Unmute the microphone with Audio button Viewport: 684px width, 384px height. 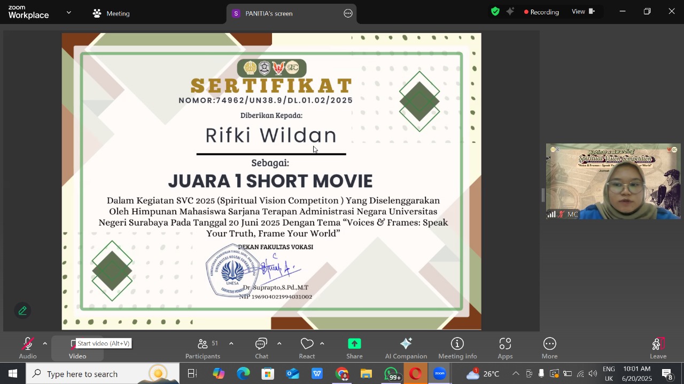(28, 348)
